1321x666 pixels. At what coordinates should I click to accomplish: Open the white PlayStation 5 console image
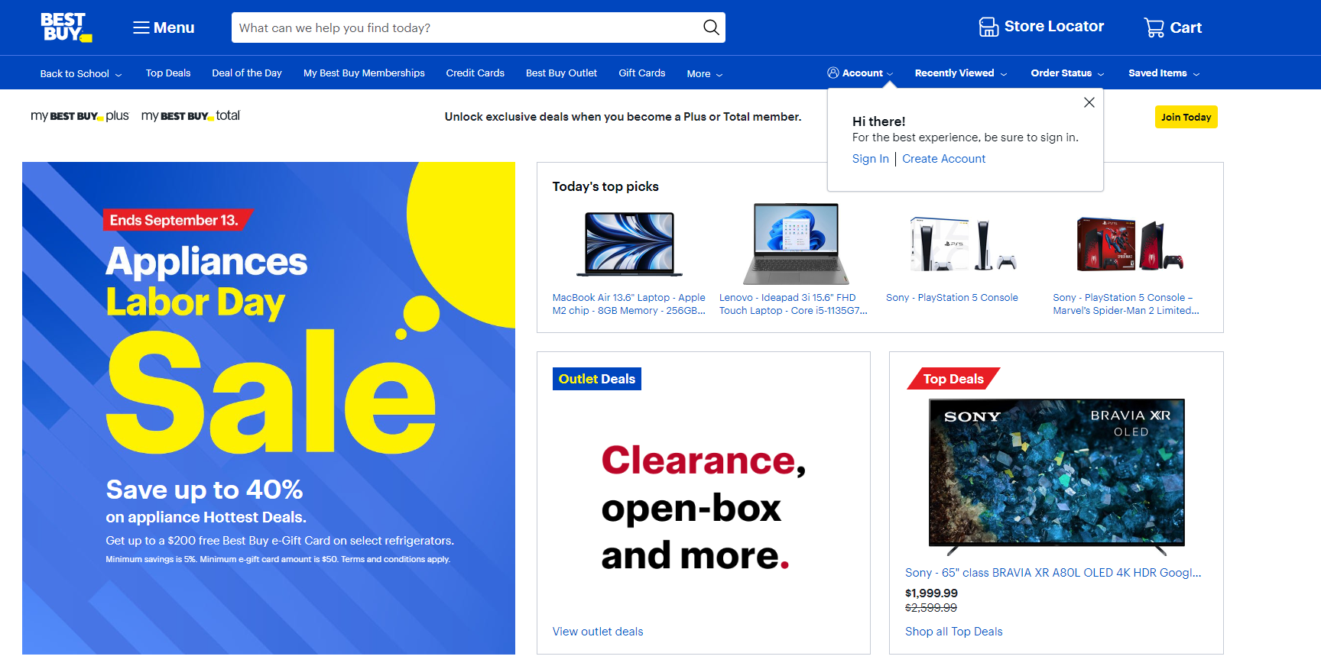962,244
